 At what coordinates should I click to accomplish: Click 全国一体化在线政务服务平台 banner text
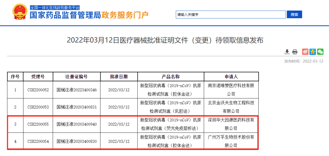(x=55, y=8)
